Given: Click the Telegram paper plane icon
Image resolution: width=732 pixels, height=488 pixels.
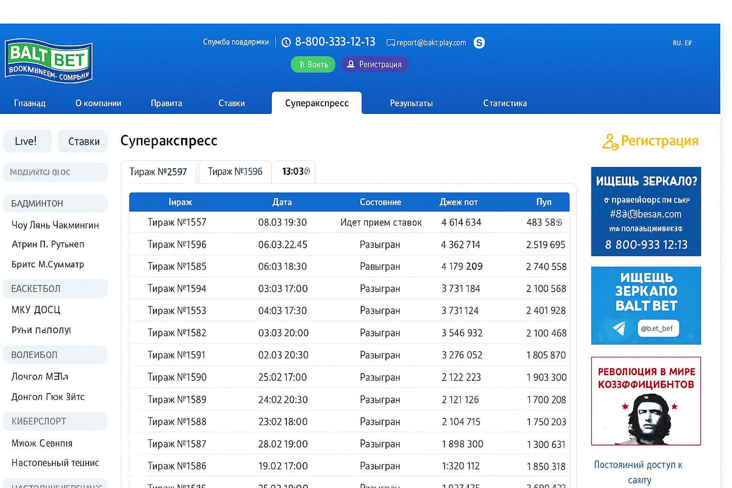Looking at the screenshot, I should [x=619, y=328].
